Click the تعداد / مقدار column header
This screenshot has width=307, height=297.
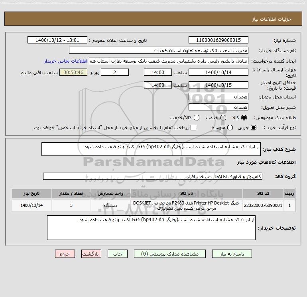(71, 193)
